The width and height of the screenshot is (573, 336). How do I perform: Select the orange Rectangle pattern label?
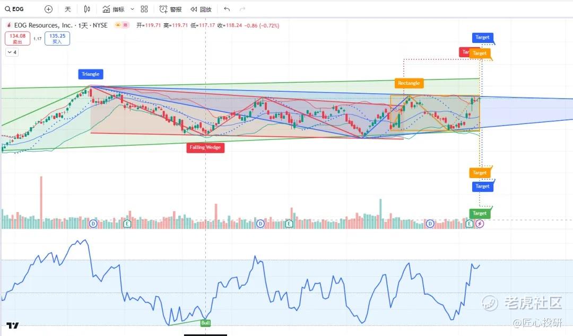tap(409, 83)
